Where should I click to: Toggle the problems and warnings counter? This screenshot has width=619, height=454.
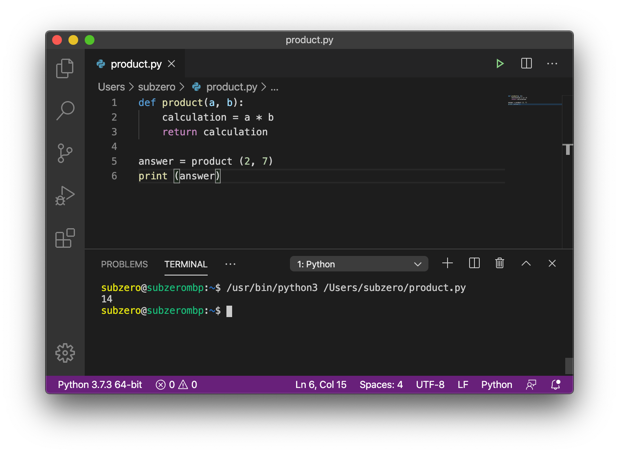(x=176, y=384)
